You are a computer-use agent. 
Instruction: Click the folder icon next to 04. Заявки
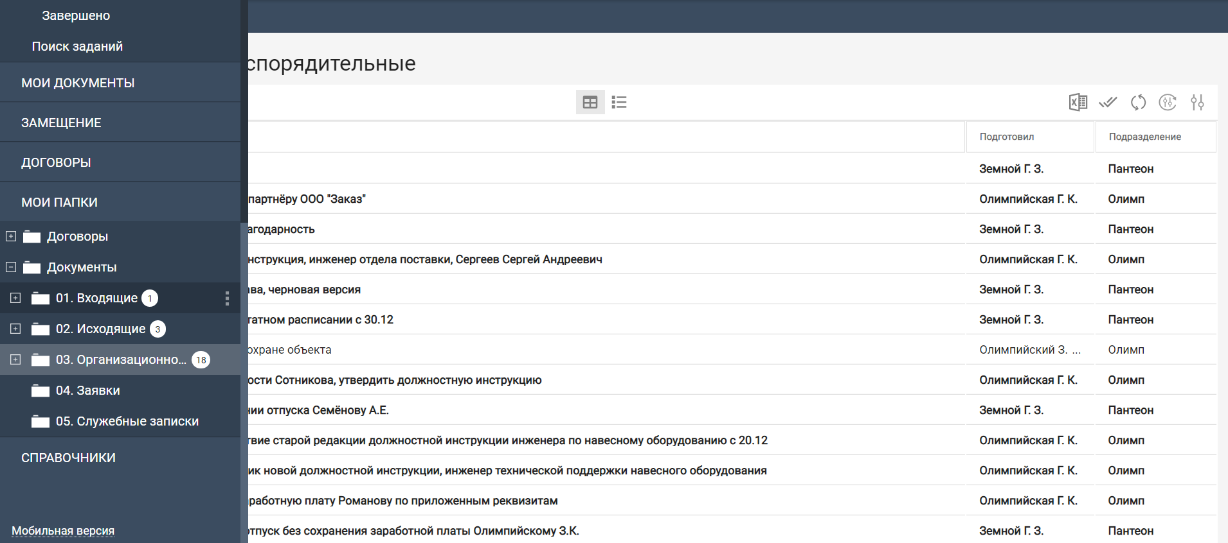(41, 391)
